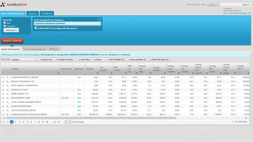Click the Clear Filters button

(x=84, y=60)
